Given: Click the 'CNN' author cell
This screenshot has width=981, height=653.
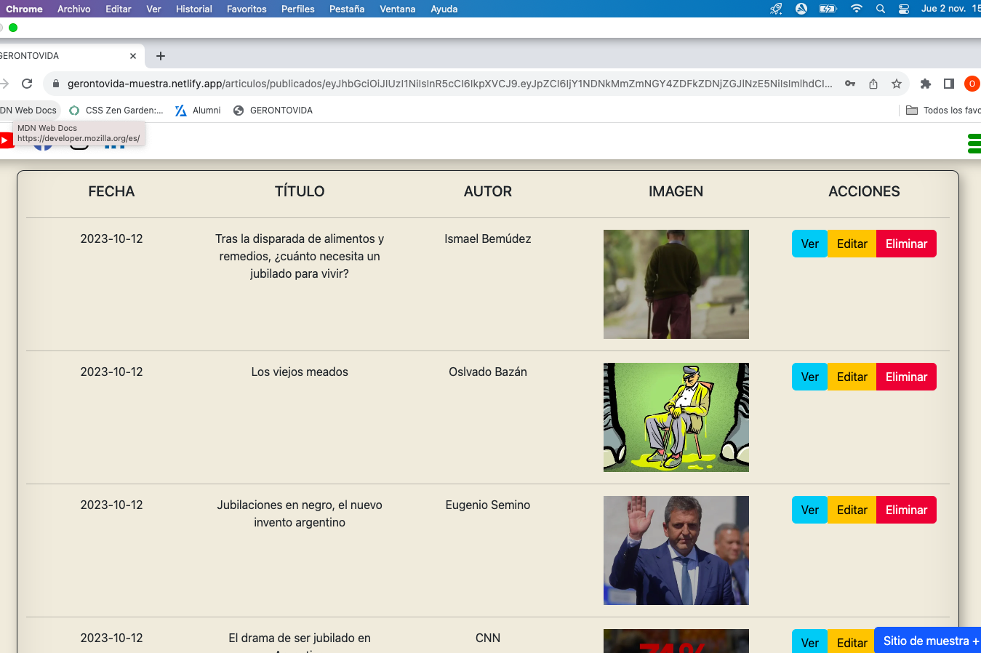Looking at the screenshot, I should 488,638.
